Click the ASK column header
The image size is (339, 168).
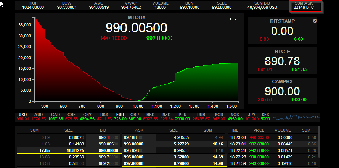pos(139,130)
